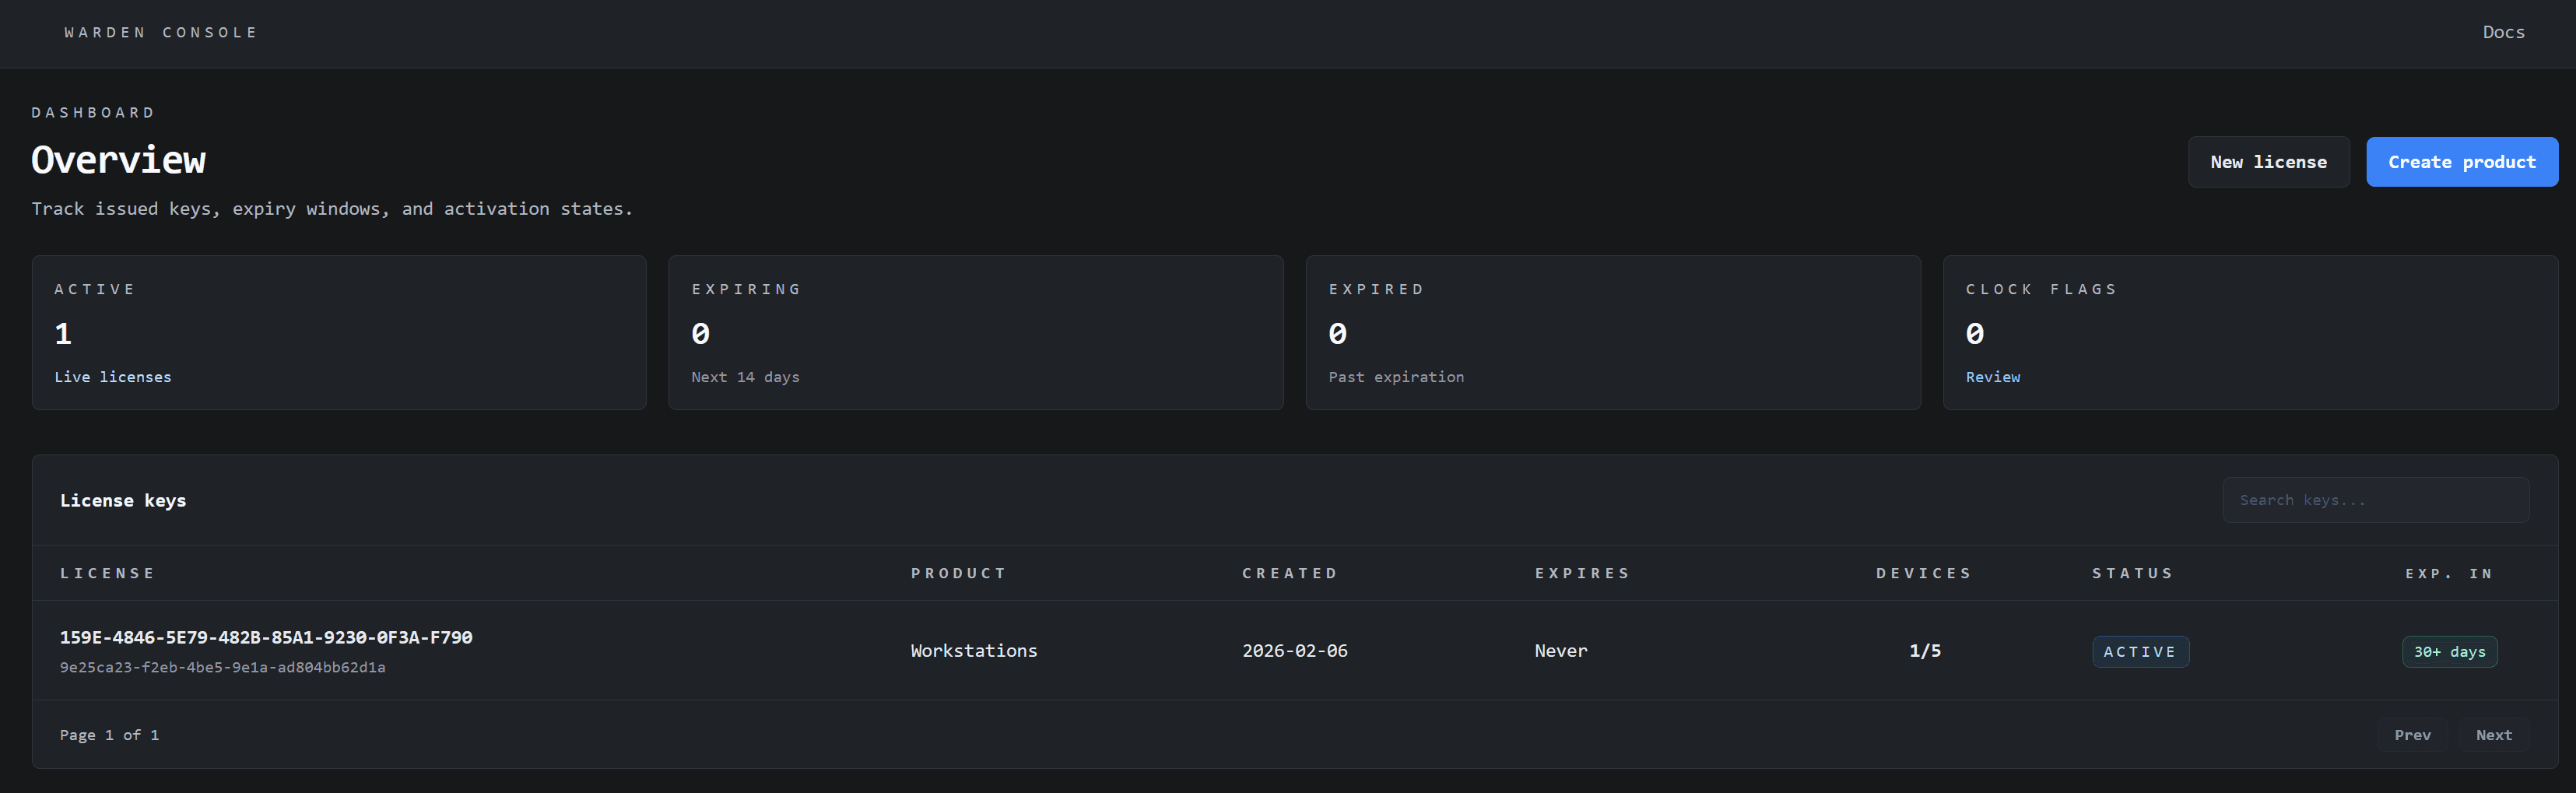Image resolution: width=2576 pixels, height=793 pixels.
Task: Go to the next page of licenses
Action: [2493, 734]
